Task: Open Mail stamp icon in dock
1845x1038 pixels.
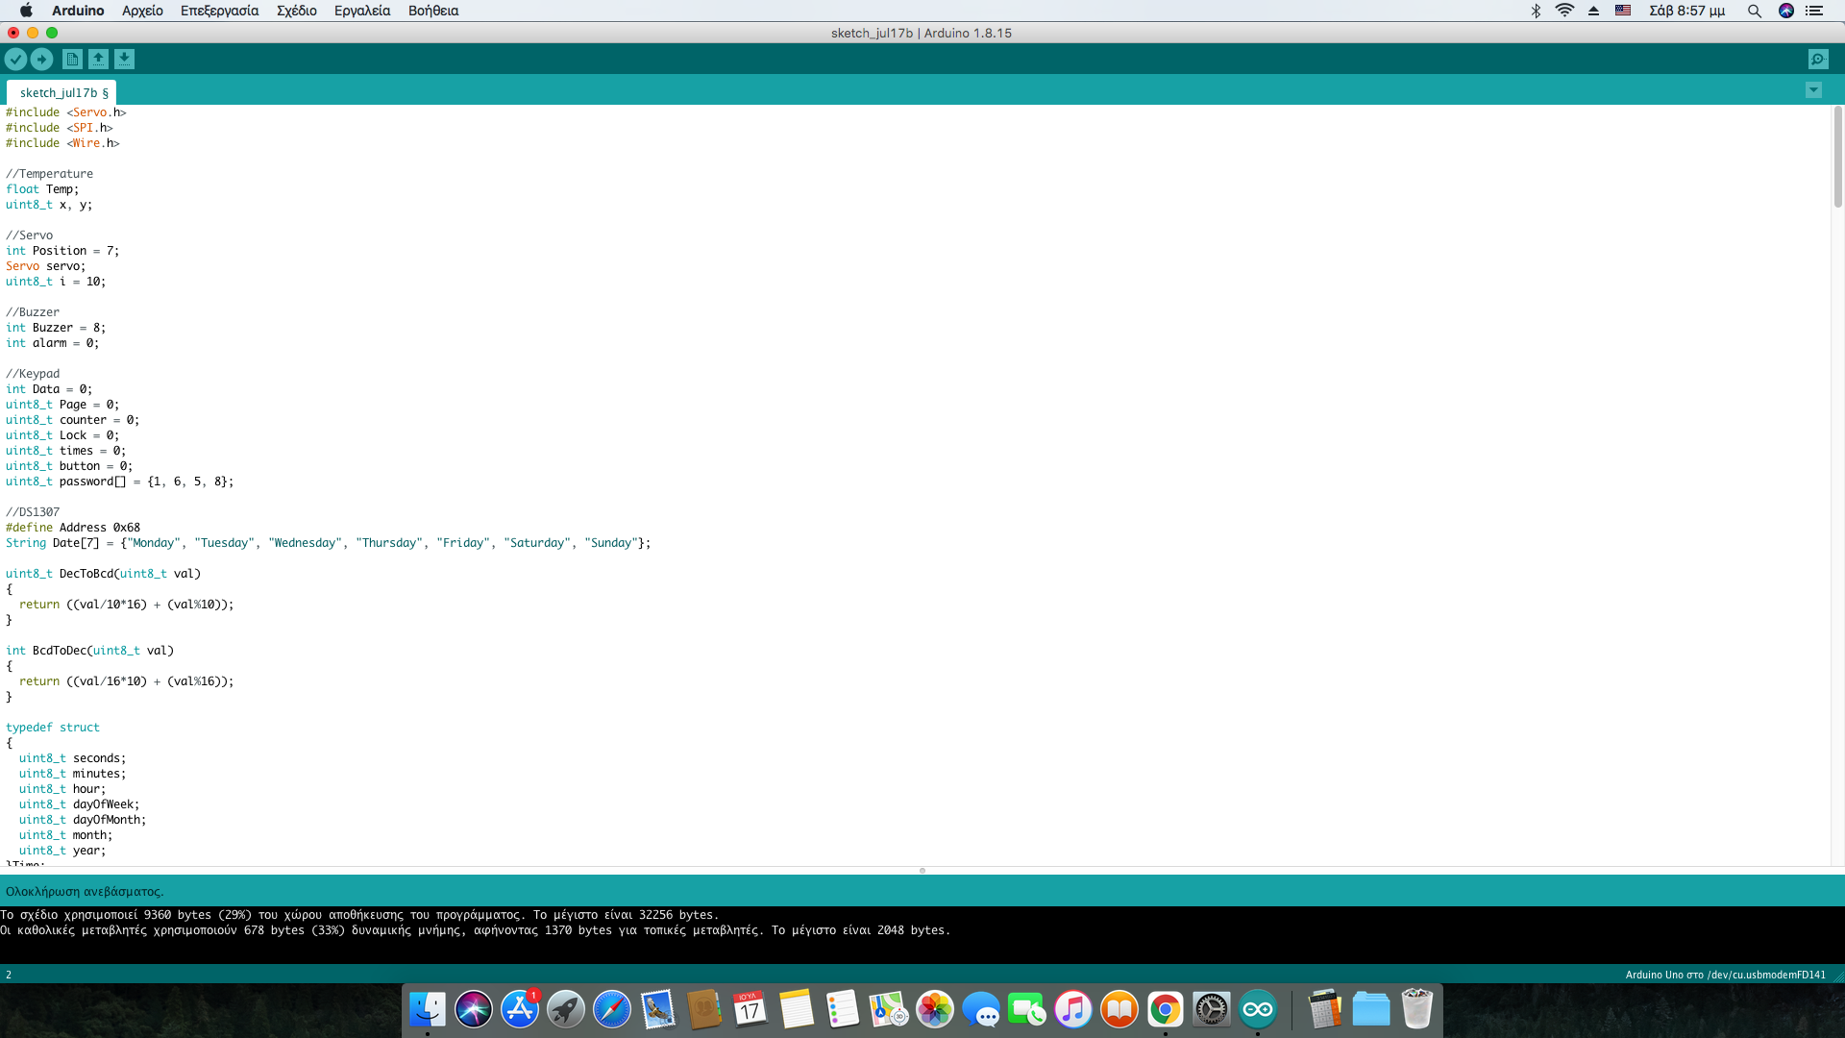Action: pos(658,1009)
